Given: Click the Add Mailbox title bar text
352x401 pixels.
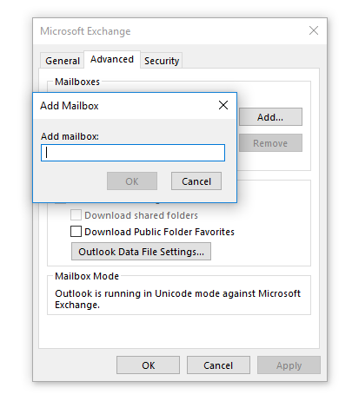Looking at the screenshot, I should pyautogui.click(x=70, y=106).
